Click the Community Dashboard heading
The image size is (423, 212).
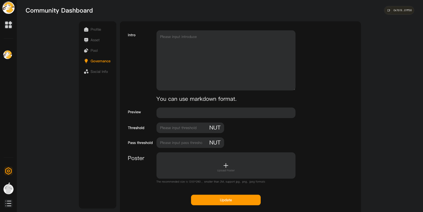[x=59, y=11]
